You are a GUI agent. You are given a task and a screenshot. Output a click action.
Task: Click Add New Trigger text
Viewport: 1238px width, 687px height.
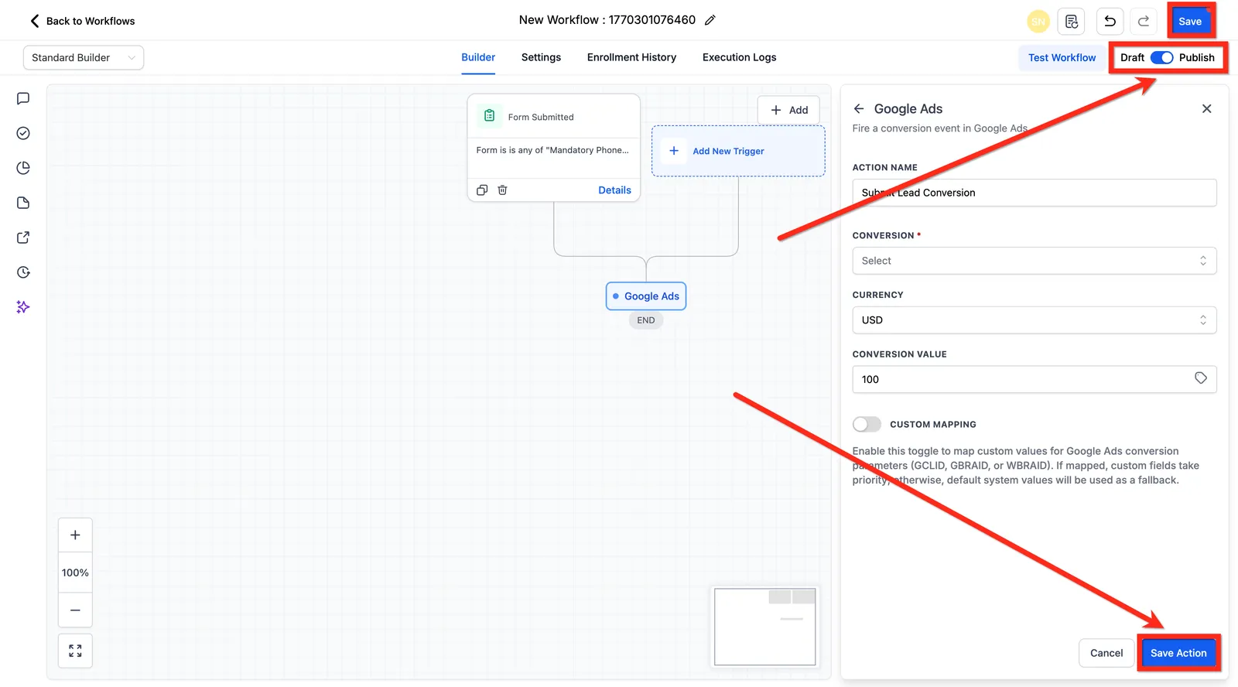tap(728, 151)
